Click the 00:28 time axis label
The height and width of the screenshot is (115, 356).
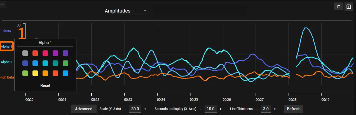point(292,99)
